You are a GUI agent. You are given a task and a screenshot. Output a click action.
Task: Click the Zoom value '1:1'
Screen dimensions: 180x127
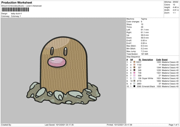pos(174,13)
